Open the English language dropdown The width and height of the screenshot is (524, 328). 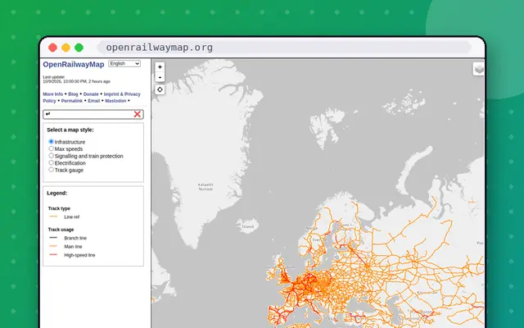124,64
